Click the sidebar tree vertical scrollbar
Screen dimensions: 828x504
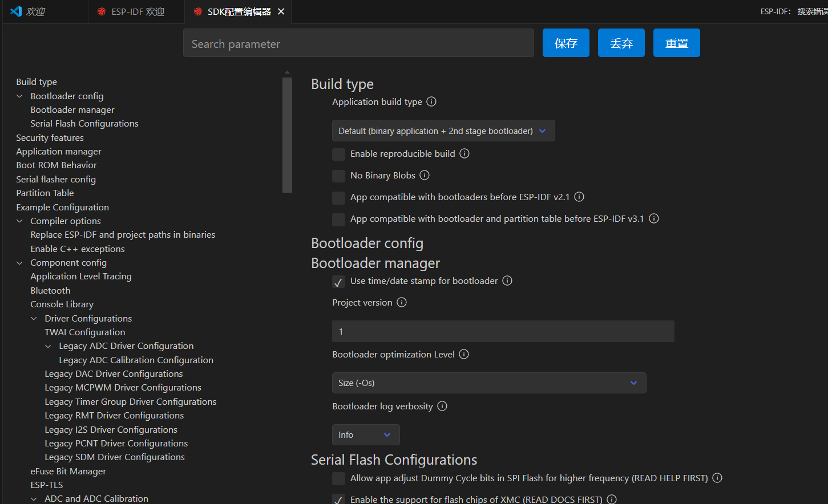(287, 135)
